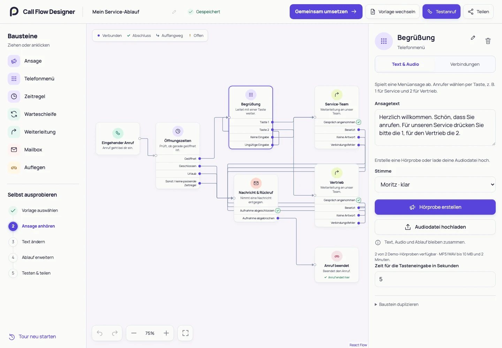The height and width of the screenshot is (348, 502).
Task: Click Audiodatei hochladen
Action: coord(435,227)
